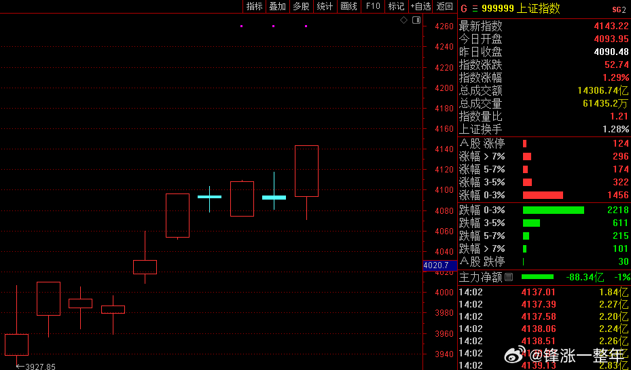
Task: Select tick row with price 4137.58
Action: coord(544,316)
